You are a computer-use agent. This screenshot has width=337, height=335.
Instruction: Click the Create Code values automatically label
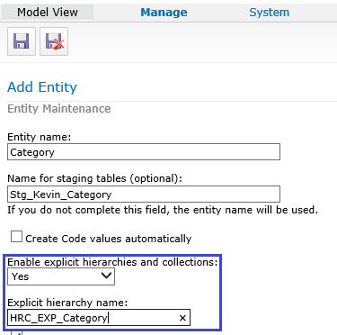tap(108, 239)
